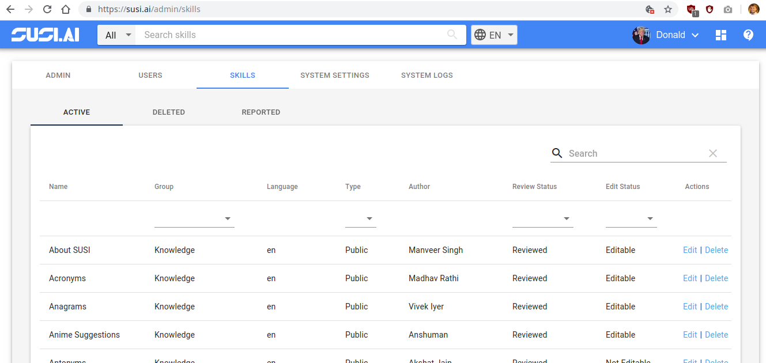Clear the table search with the X icon

click(713, 153)
